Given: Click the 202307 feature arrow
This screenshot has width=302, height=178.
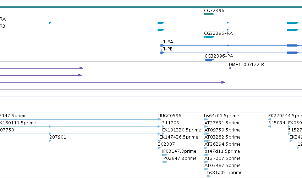Looking at the screenshot, I should tap(159, 148).
